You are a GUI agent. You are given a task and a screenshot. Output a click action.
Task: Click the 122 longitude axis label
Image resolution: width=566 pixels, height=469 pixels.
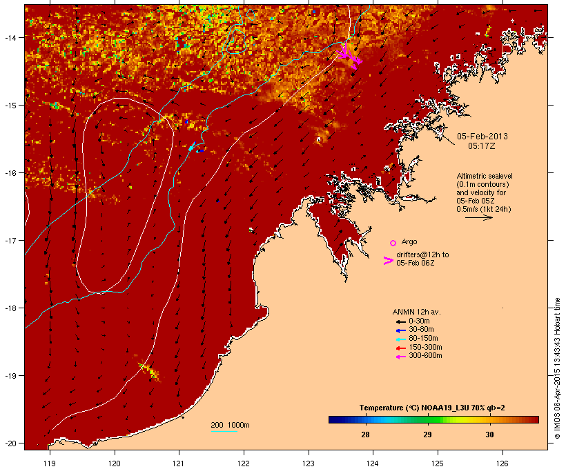(x=244, y=463)
